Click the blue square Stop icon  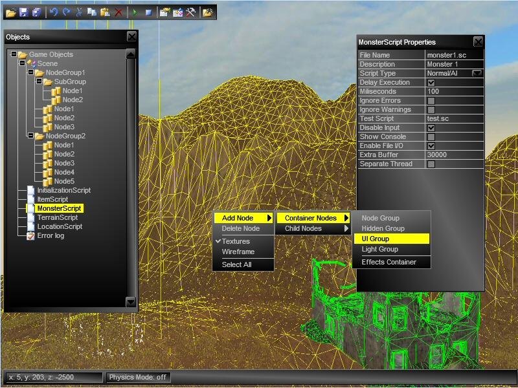pos(149,12)
